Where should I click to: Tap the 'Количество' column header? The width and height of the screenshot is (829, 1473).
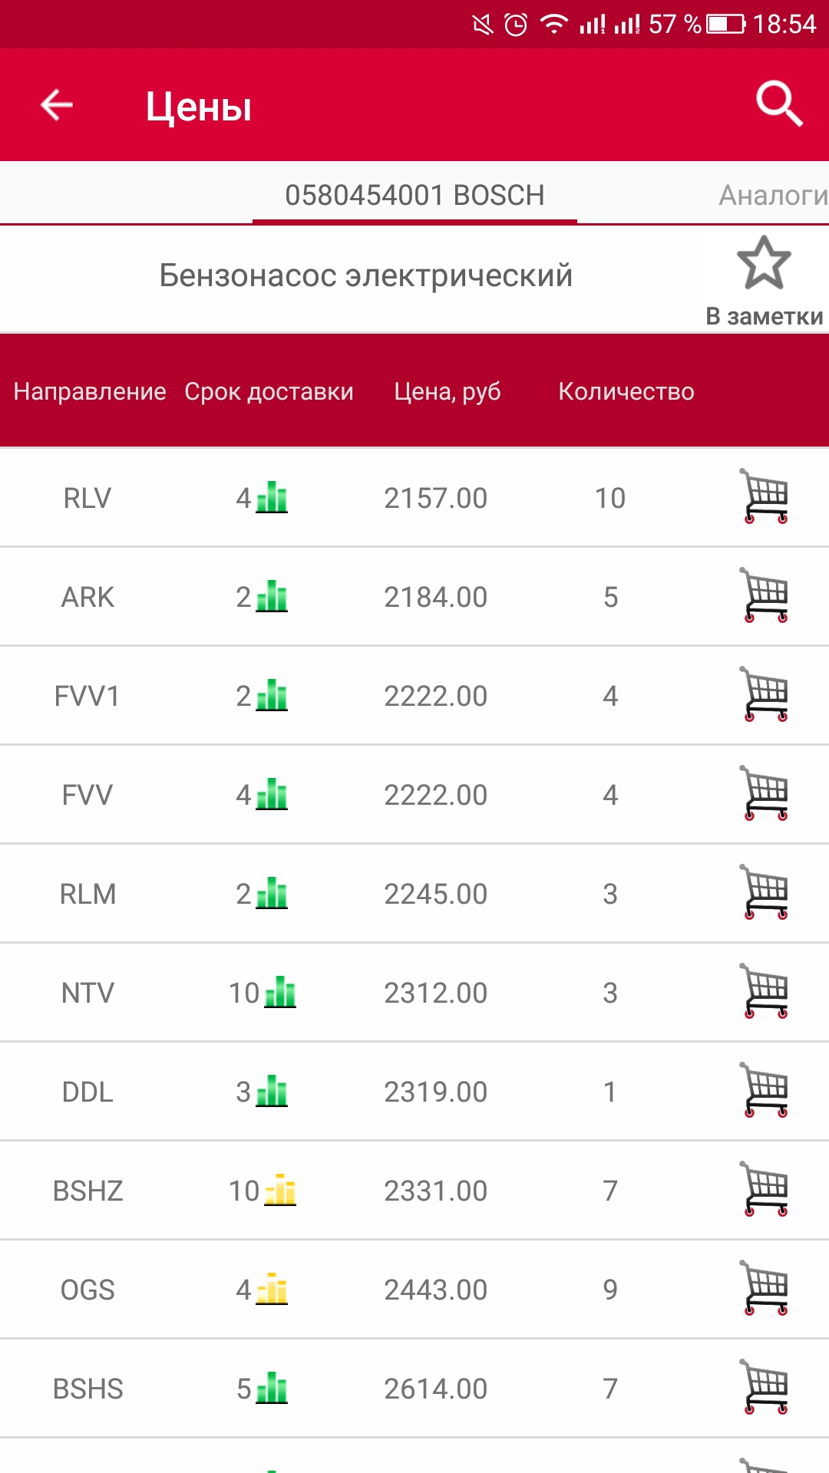coord(626,391)
